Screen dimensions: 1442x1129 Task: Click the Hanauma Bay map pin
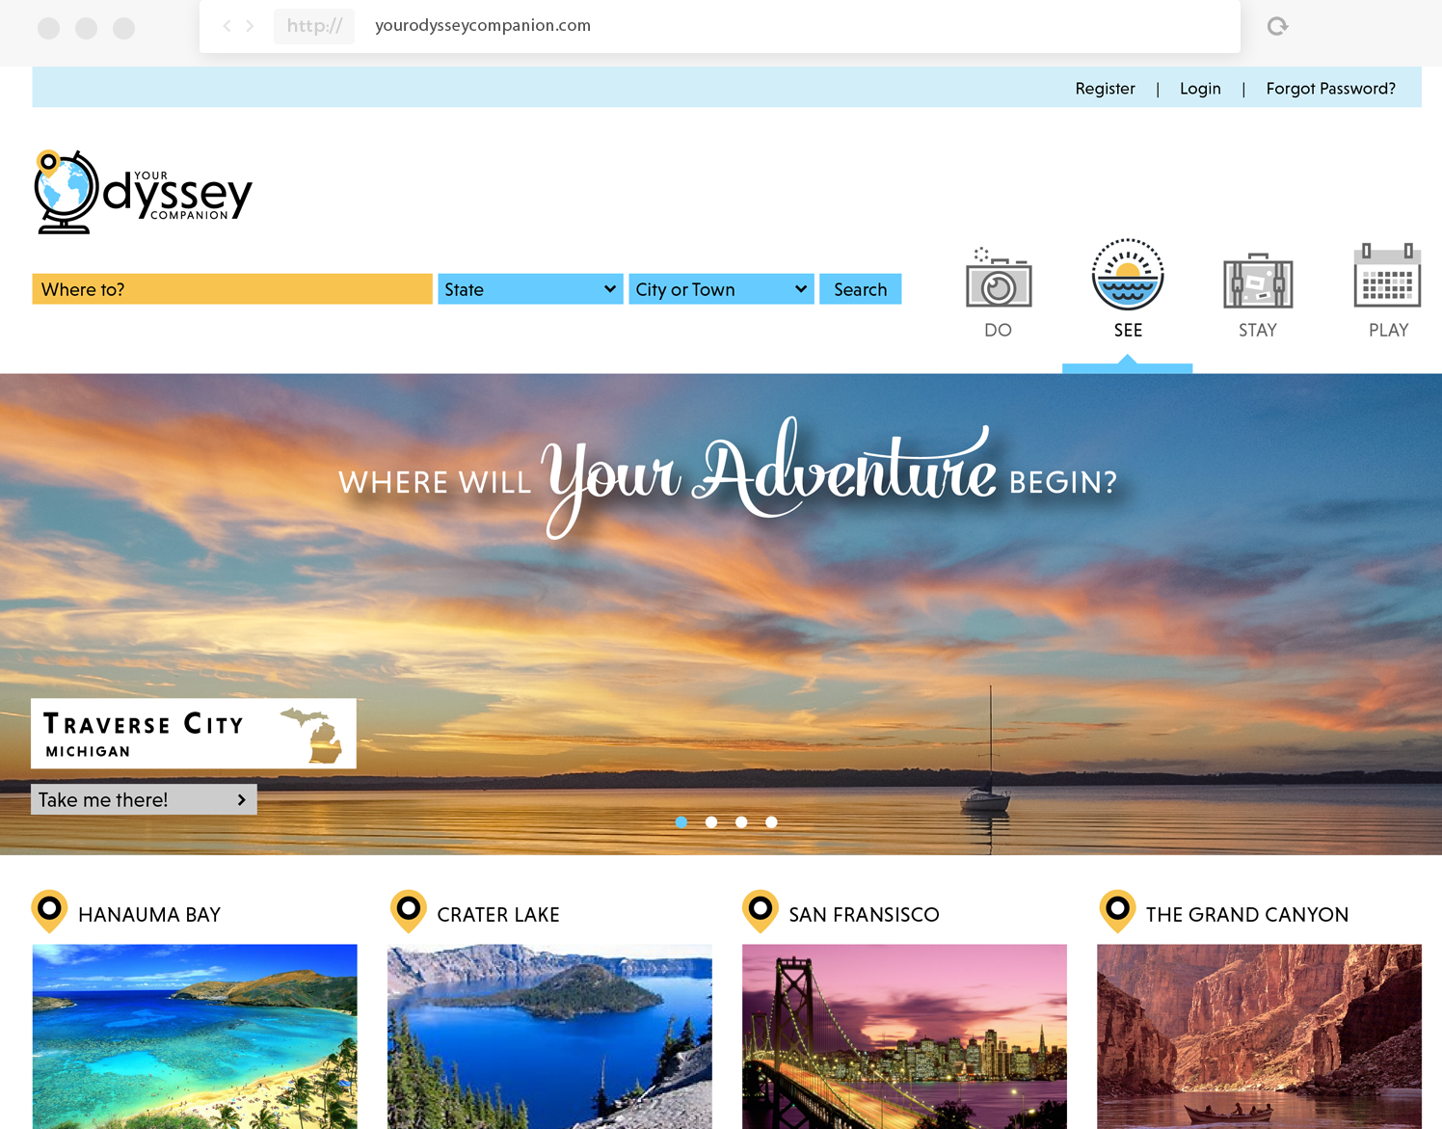(x=49, y=911)
